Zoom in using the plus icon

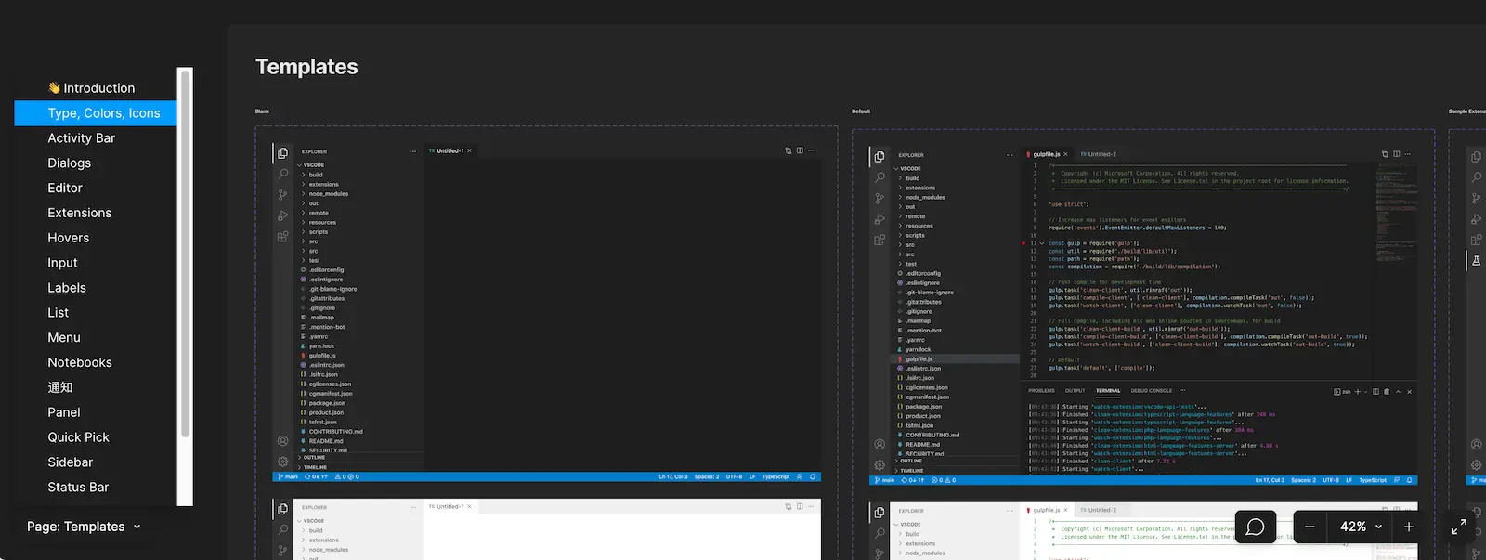click(1409, 527)
